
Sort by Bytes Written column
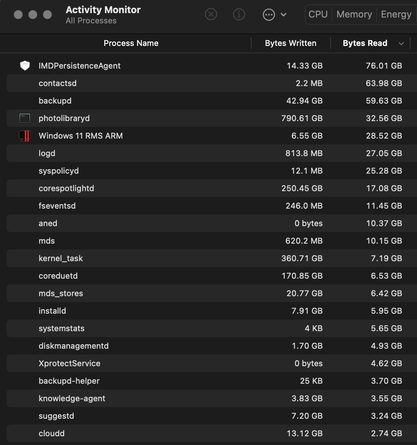[x=291, y=43]
